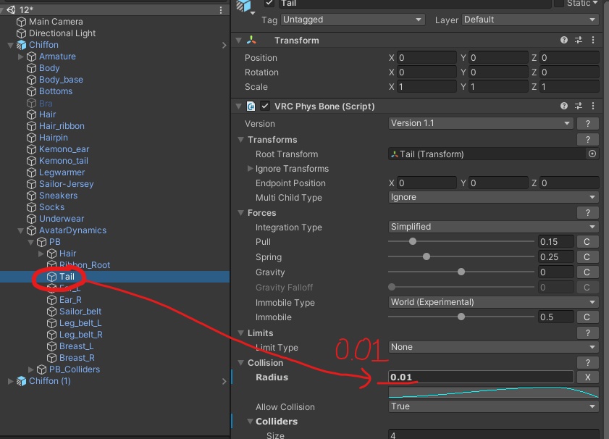The width and height of the screenshot is (609, 439).
Task: Open prefab arrow beside Chiffon (1) row
Action: pyautogui.click(x=224, y=382)
